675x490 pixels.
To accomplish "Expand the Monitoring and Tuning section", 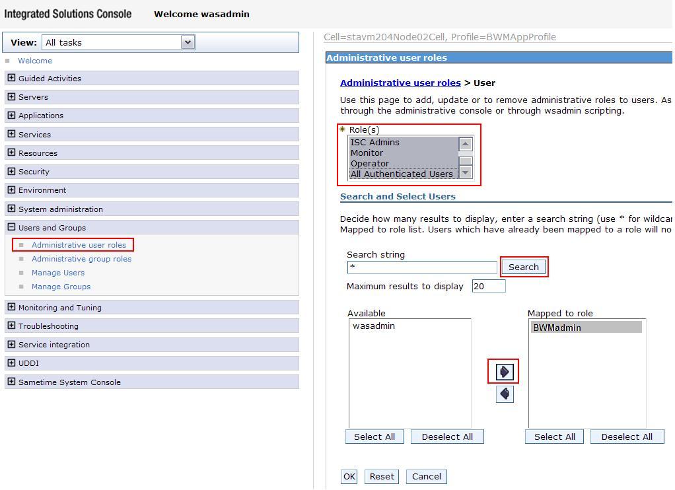I will [x=12, y=307].
